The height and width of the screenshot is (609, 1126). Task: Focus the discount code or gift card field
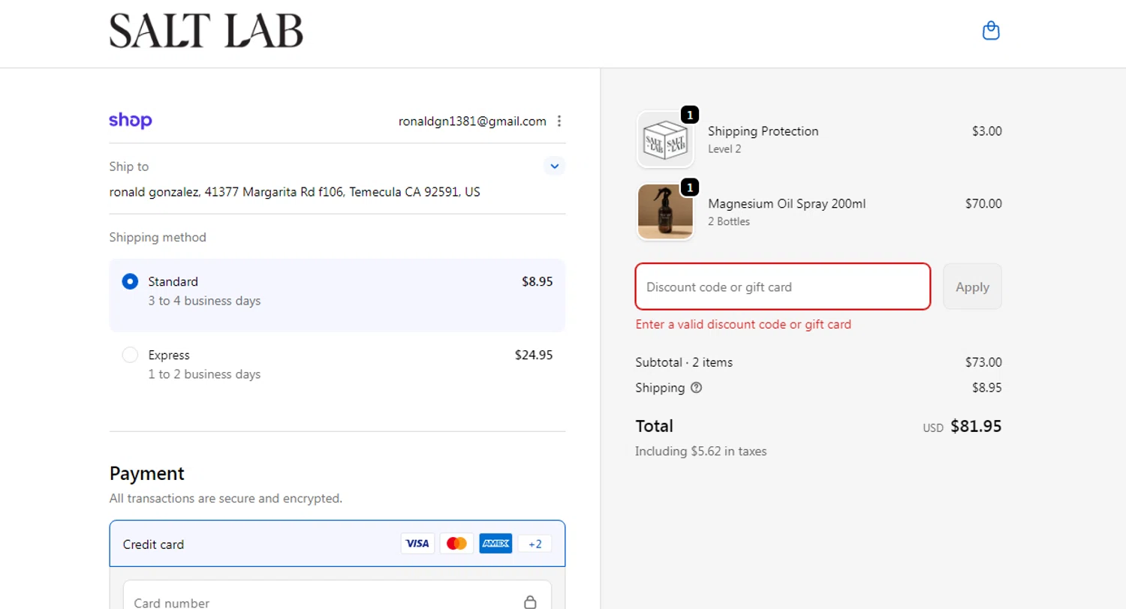(x=783, y=286)
